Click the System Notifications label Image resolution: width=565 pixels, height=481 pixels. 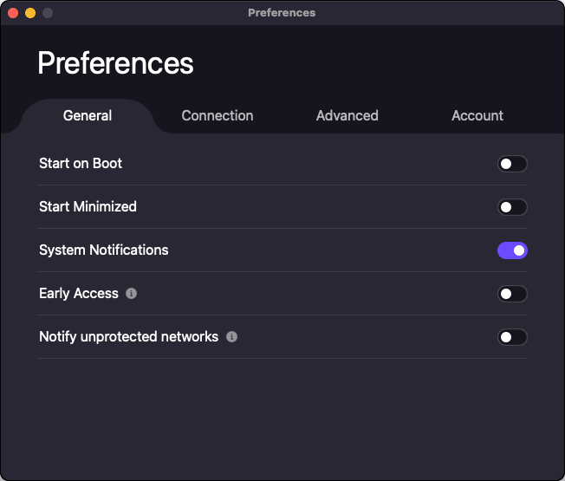[103, 250]
